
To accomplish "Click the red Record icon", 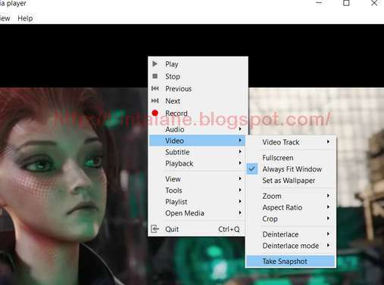I will pyautogui.click(x=155, y=113).
